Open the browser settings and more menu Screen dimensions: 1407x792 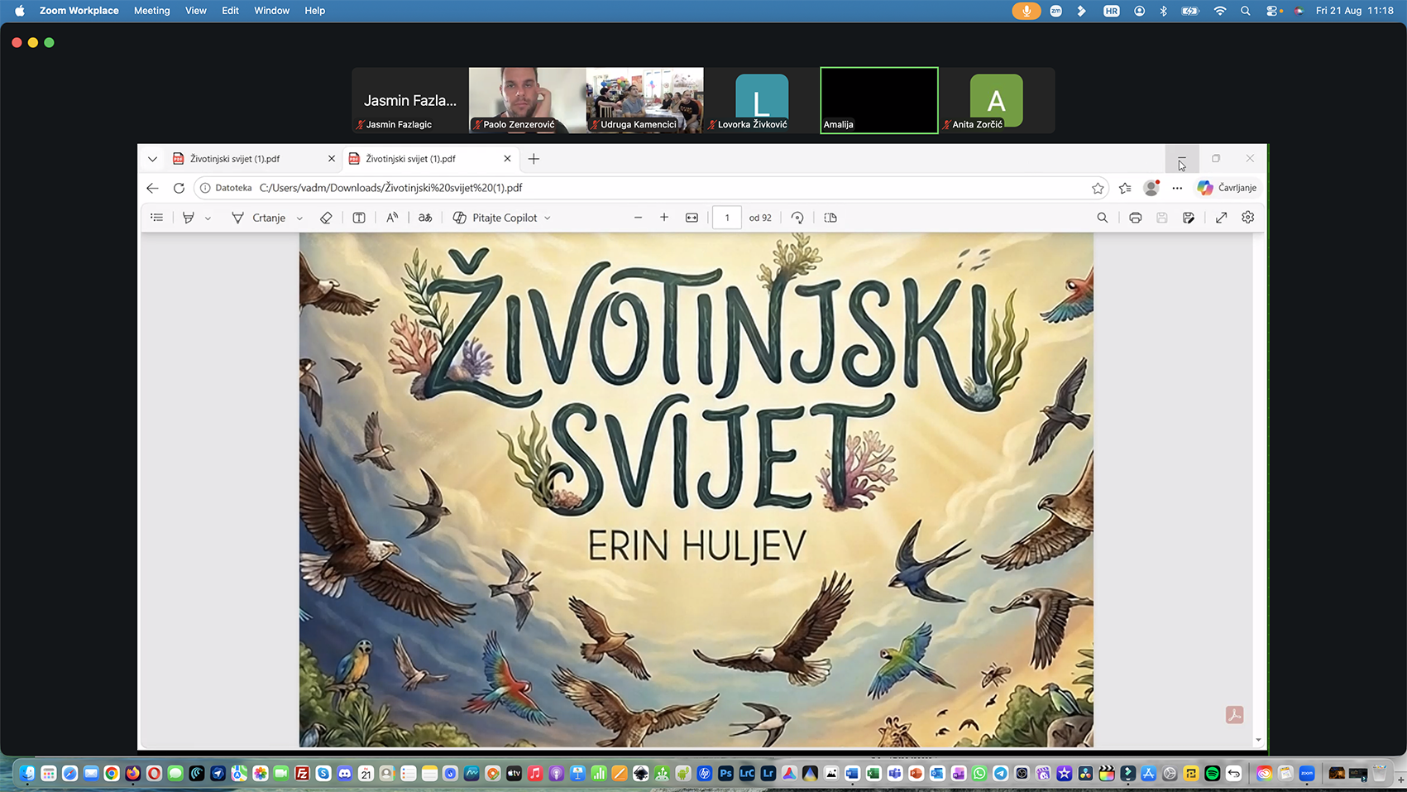[x=1177, y=188]
